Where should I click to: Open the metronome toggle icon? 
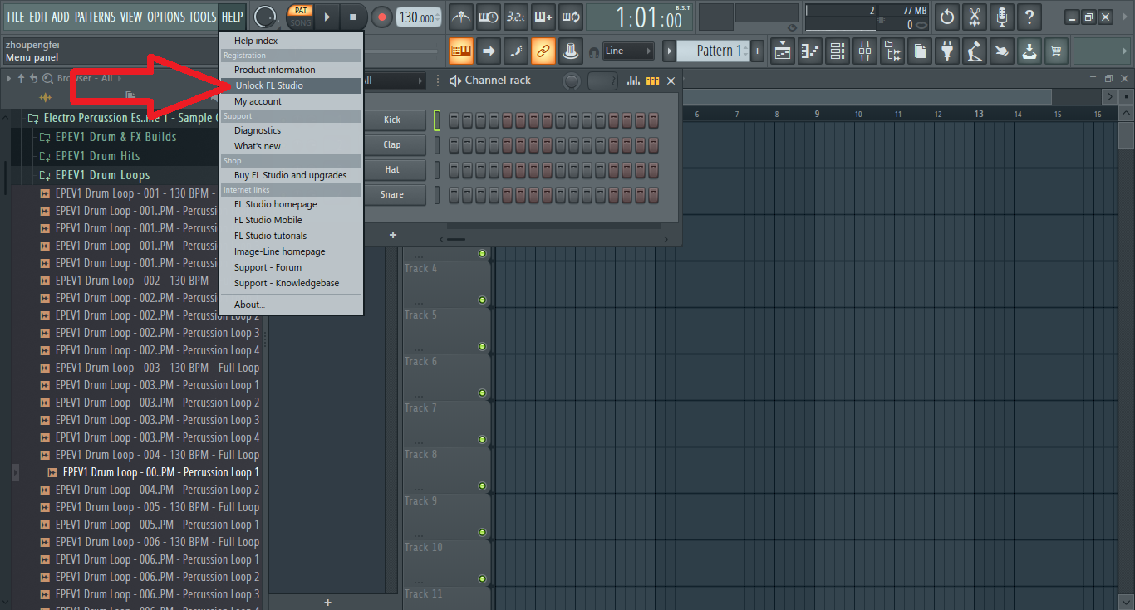click(x=460, y=17)
